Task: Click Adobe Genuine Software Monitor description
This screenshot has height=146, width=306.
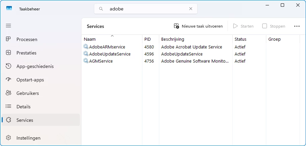Action: point(195,61)
